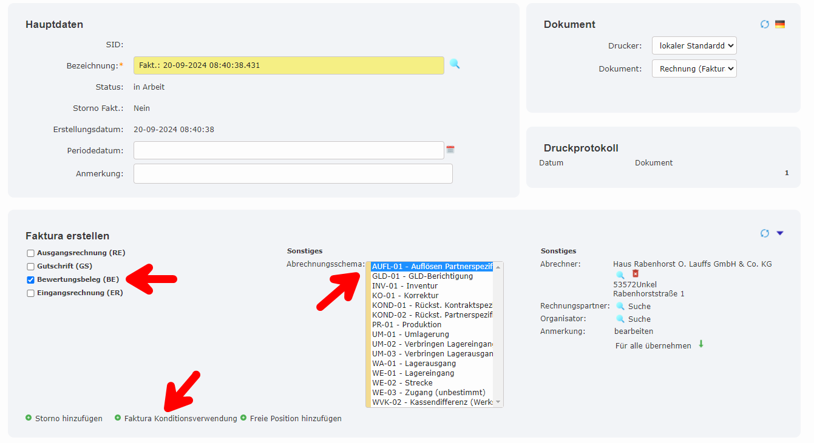Collapse the Faktura erstellen section via blue chevron

click(x=780, y=233)
